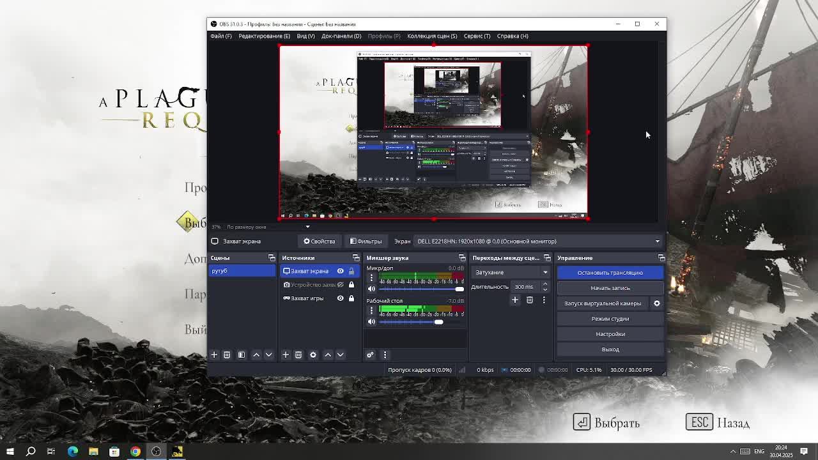Open the Сервис (T) menu

477,36
